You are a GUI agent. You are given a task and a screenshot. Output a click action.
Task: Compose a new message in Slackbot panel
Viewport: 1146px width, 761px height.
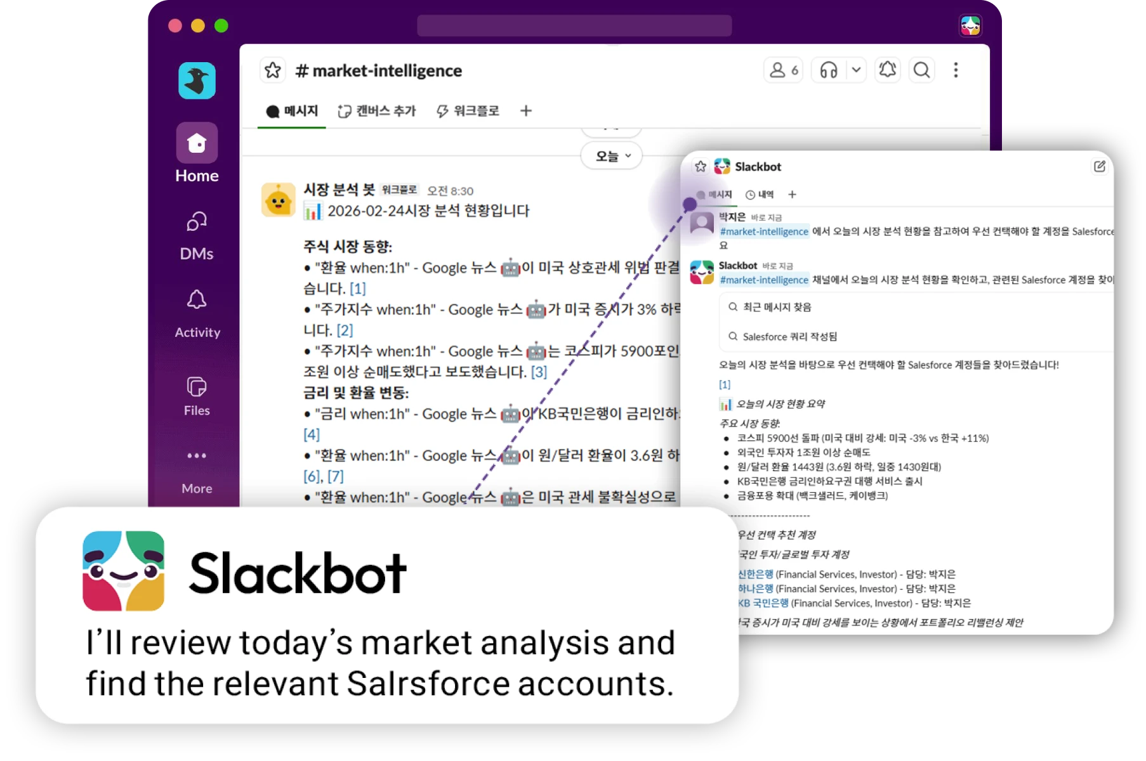click(x=1100, y=166)
